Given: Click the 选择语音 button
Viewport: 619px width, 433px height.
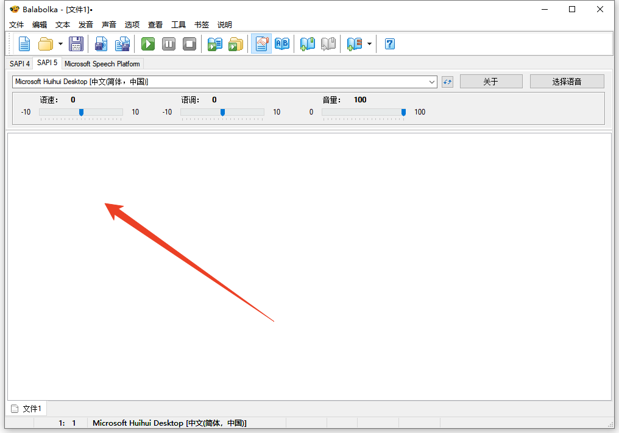Looking at the screenshot, I should tap(567, 82).
